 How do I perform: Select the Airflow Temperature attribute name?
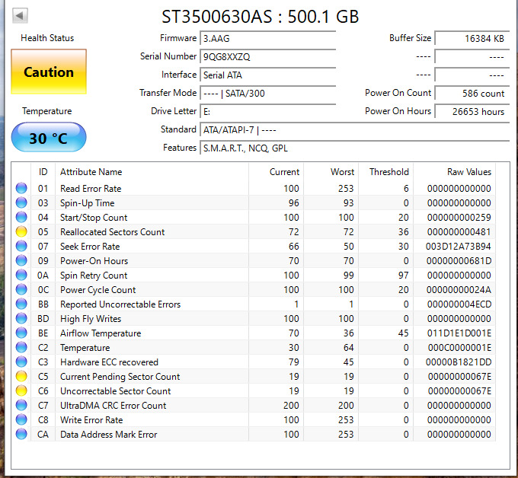click(101, 333)
